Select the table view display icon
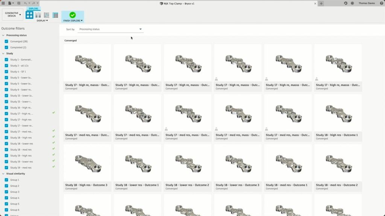The width and height of the screenshot is (385, 216). tap(55, 15)
